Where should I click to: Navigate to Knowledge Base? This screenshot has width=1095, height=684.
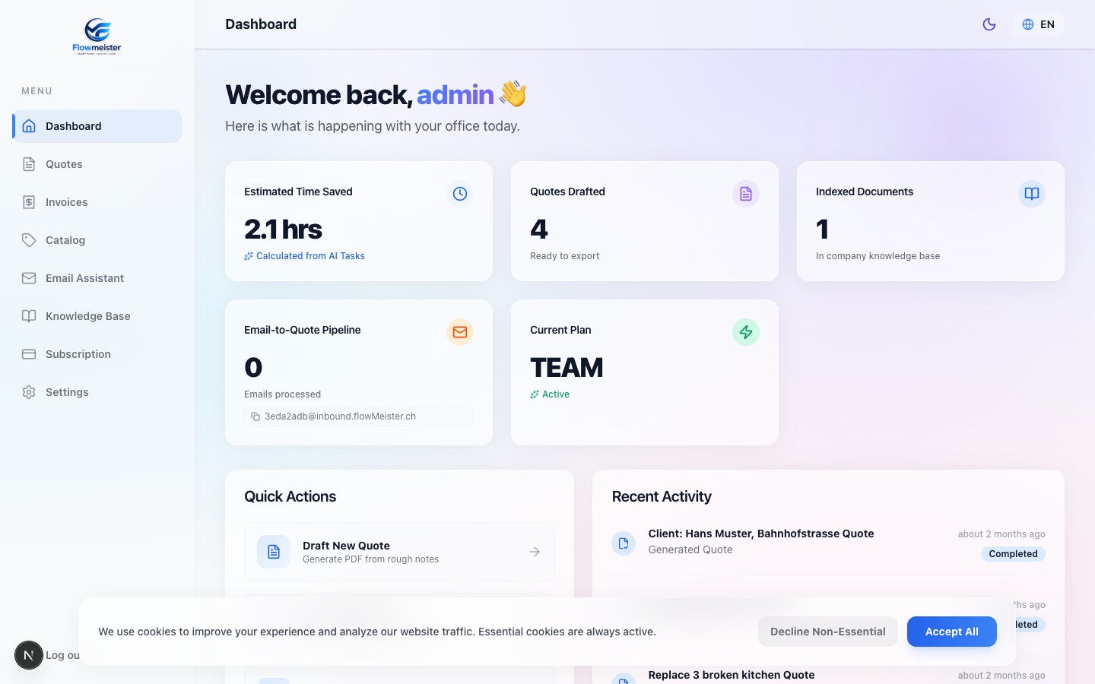[97, 316]
